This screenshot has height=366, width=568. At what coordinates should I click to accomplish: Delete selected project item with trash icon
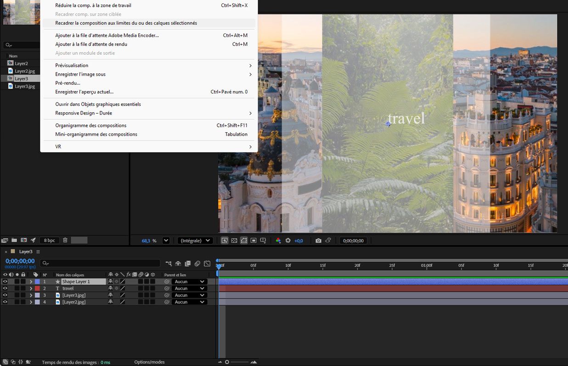(x=65, y=240)
